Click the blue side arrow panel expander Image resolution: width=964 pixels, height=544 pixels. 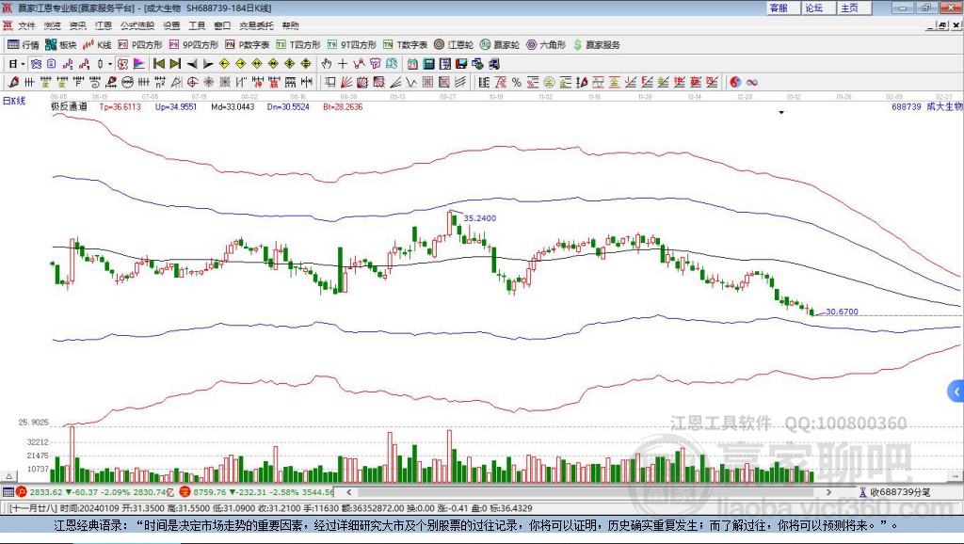[956, 391]
